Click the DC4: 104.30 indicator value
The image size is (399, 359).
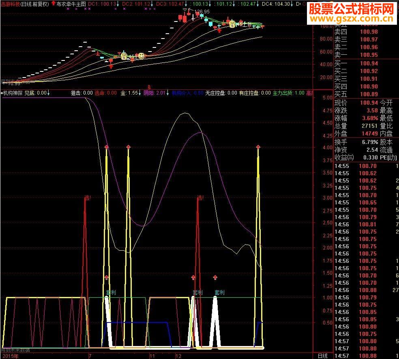pos(276,4)
